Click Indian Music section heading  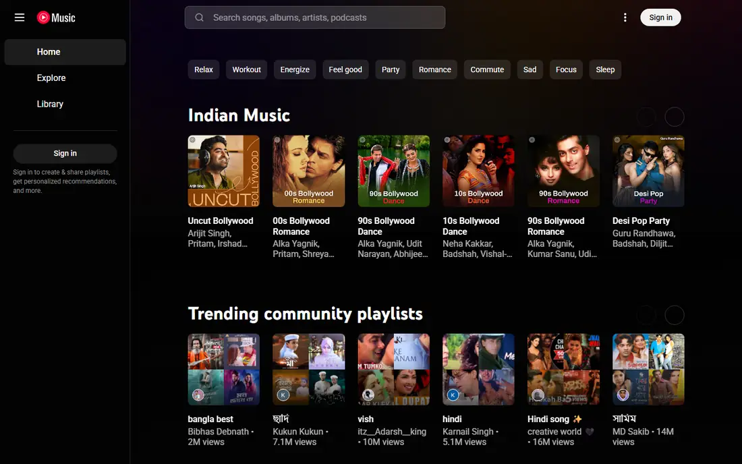(239, 115)
